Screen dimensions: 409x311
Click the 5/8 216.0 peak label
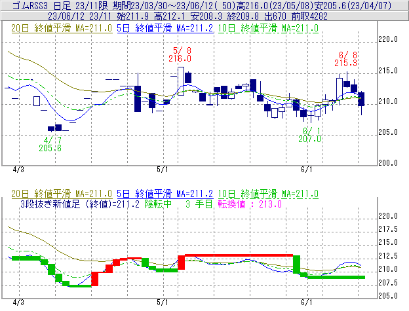[180, 54]
